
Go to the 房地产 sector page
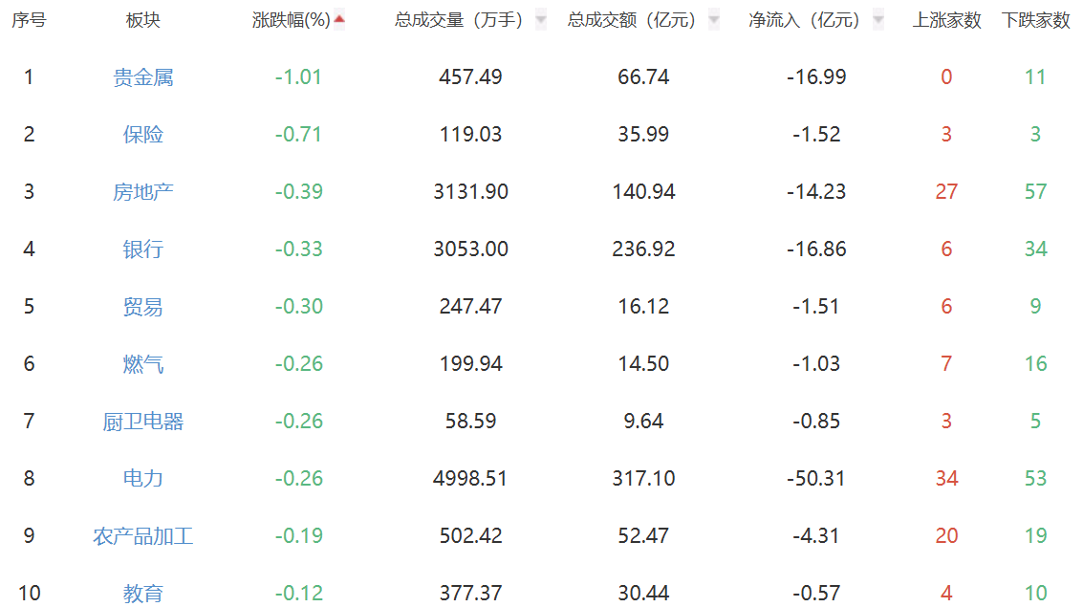143,192
